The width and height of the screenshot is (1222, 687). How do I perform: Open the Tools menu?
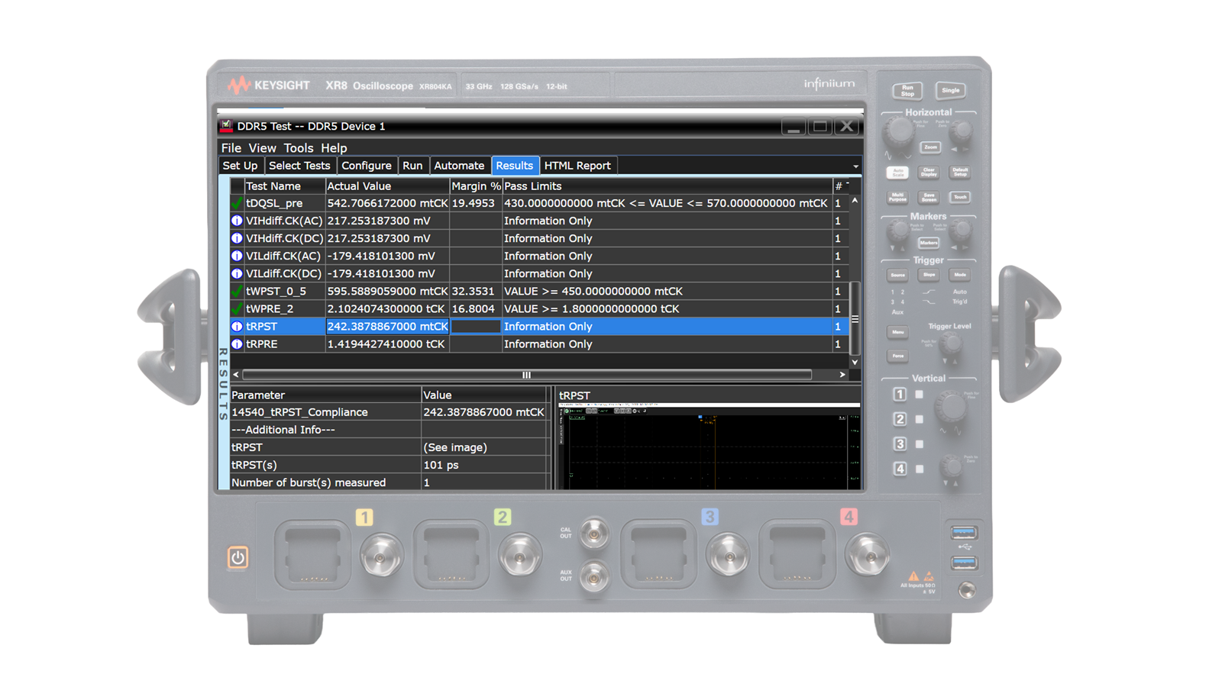tap(297, 147)
